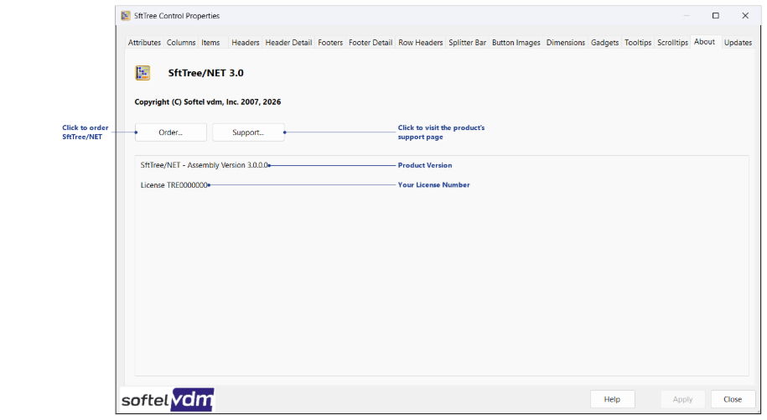Screen dimensions: 767x420
Task: Open the Button Images tab
Action: pyautogui.click(x=516, y=43)
